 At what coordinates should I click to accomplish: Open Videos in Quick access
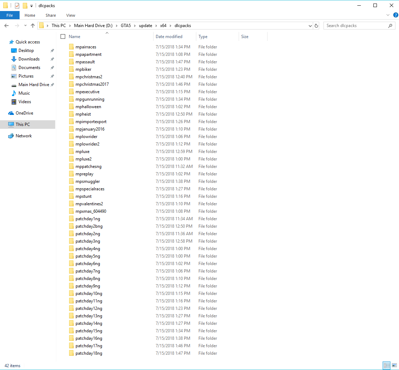click(x=25, y=102)
